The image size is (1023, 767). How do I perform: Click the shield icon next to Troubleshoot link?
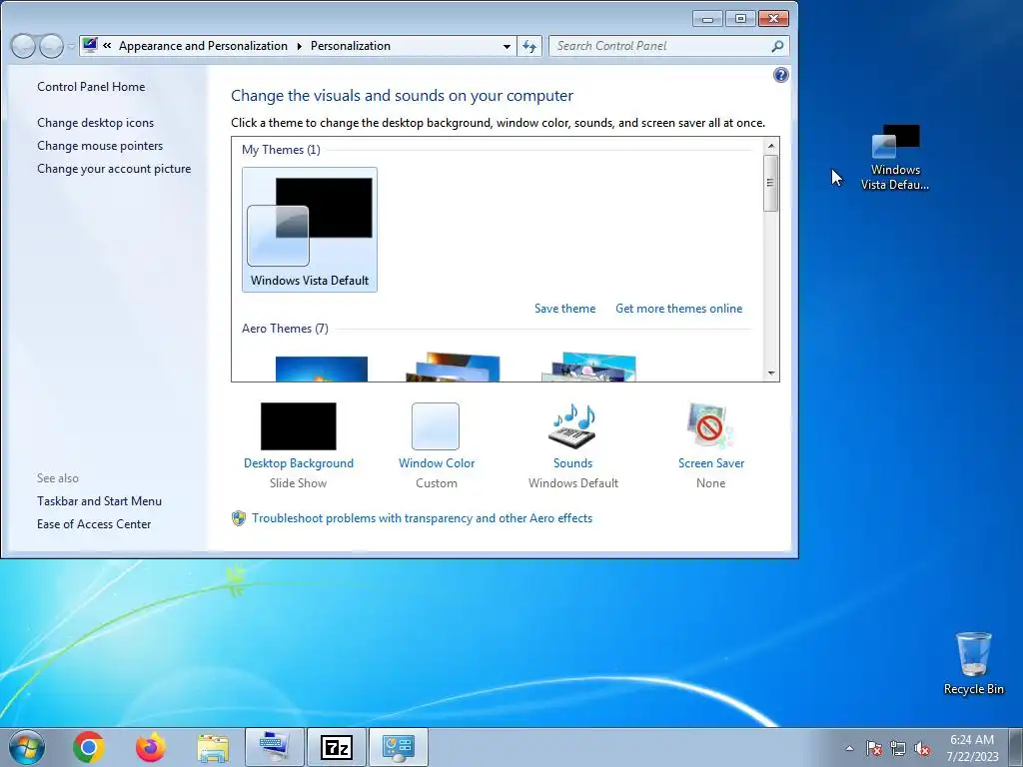click(x=239, y=518)
